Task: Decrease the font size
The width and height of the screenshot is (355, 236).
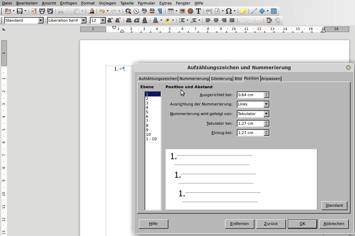Action: pos(118,20)
